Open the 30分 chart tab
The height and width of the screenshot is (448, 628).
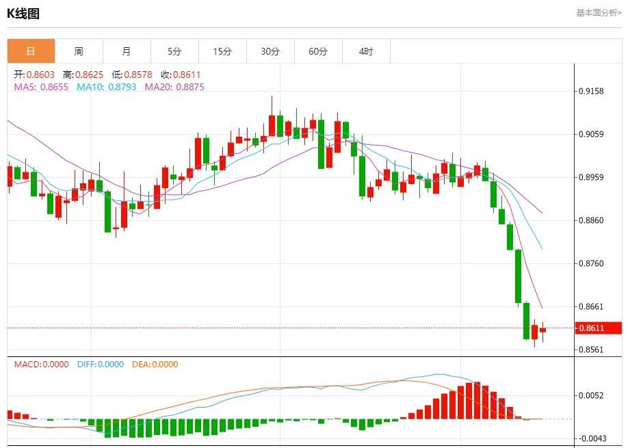click(x=270, y=51)
